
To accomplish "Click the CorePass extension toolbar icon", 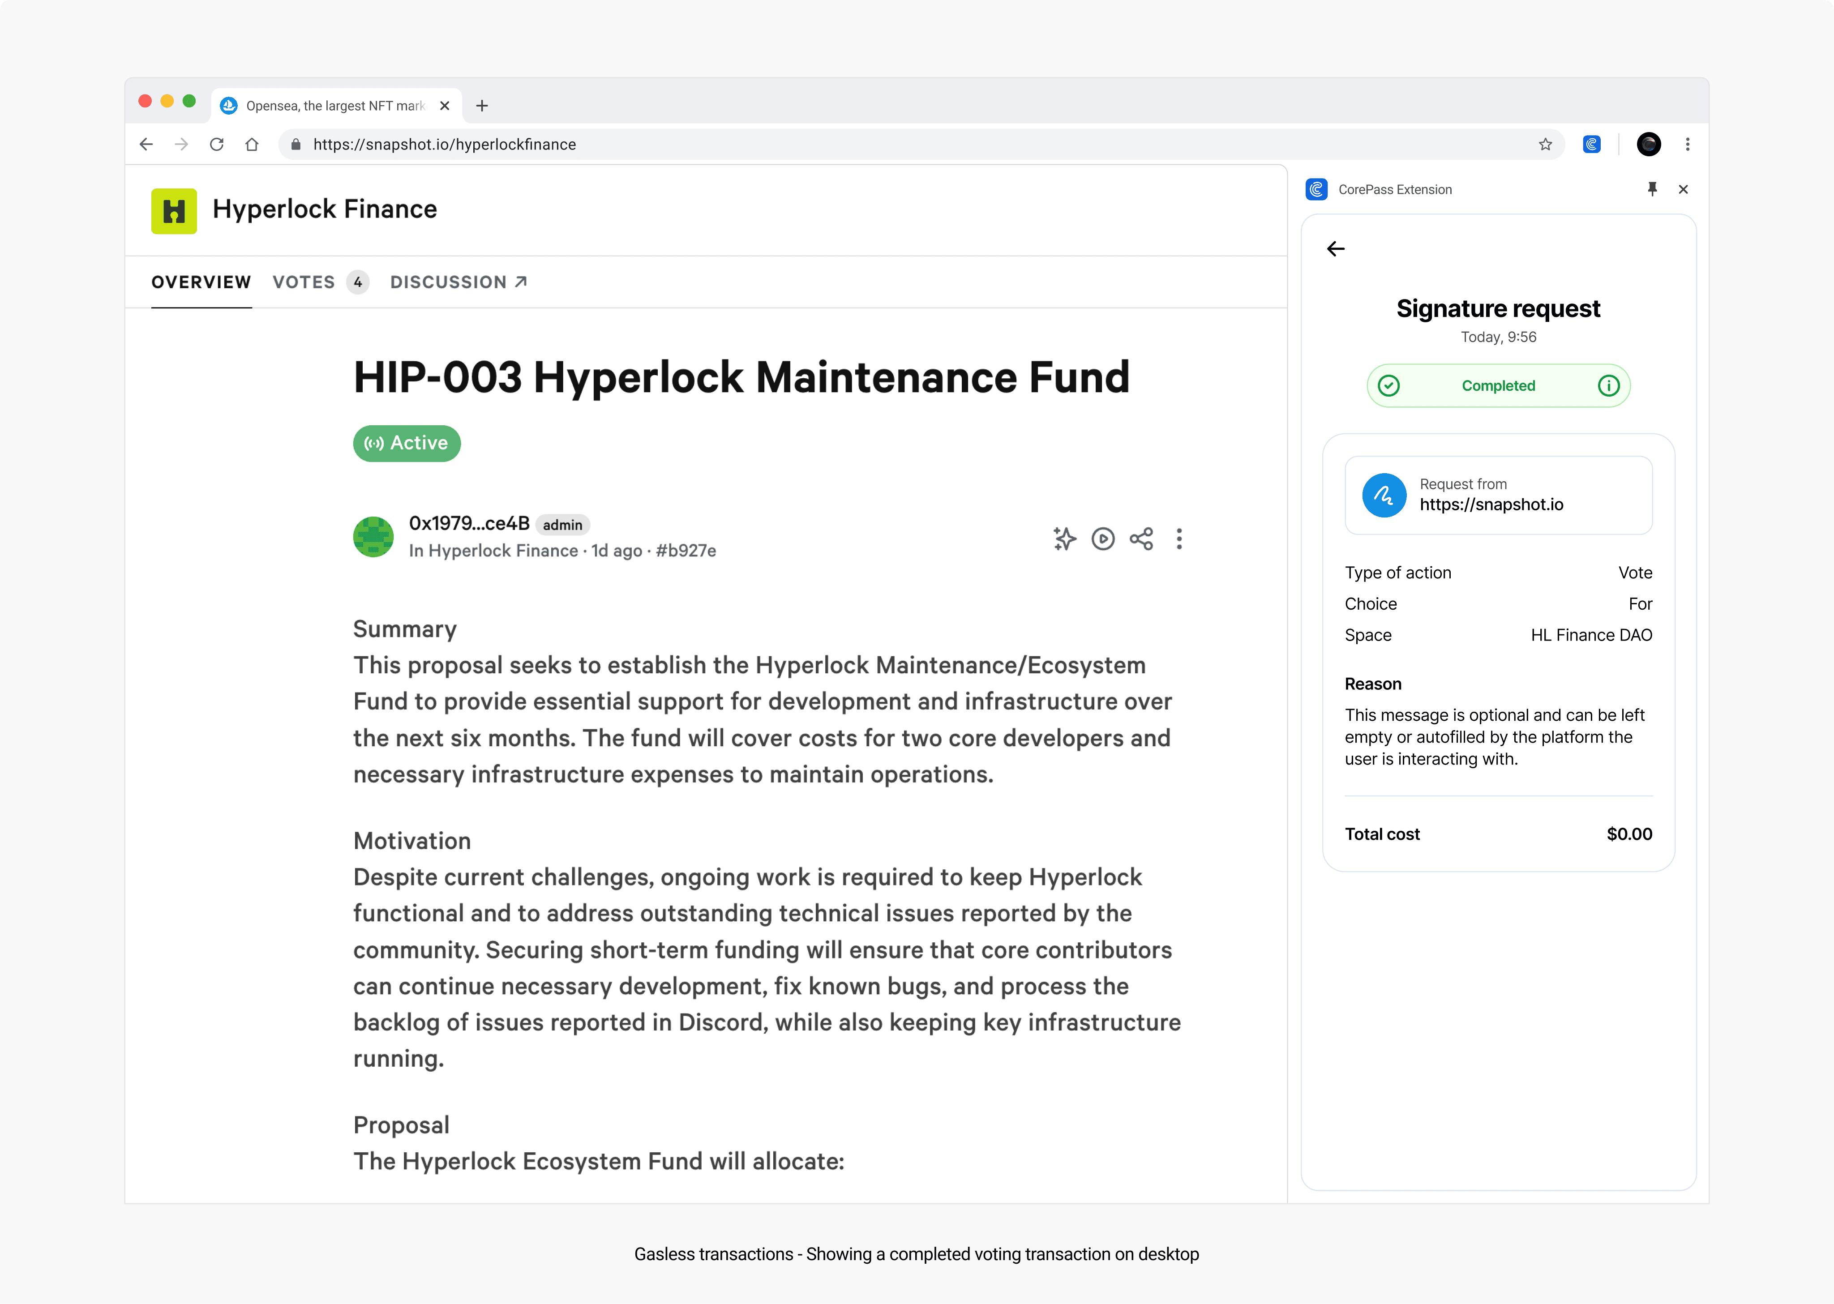I will tap(1591, 145).
